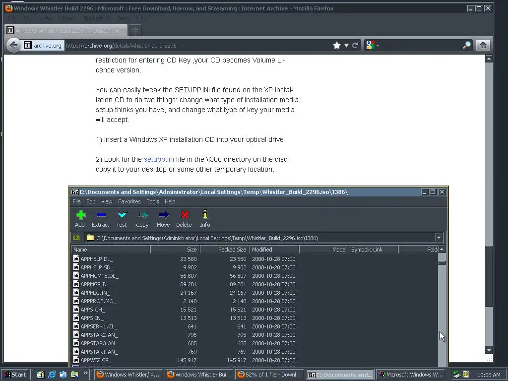Open a new tab with the plus button
The height and width of the screenshot is (381, 508).
[x=135, y=30]
